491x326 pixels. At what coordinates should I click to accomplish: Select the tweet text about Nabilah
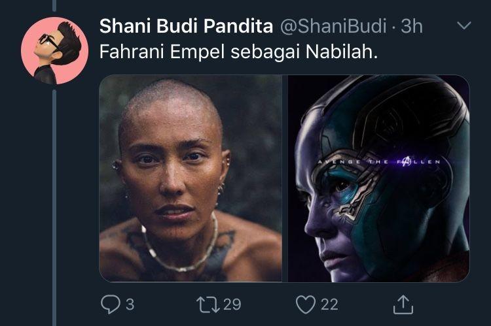click(238, 52)
